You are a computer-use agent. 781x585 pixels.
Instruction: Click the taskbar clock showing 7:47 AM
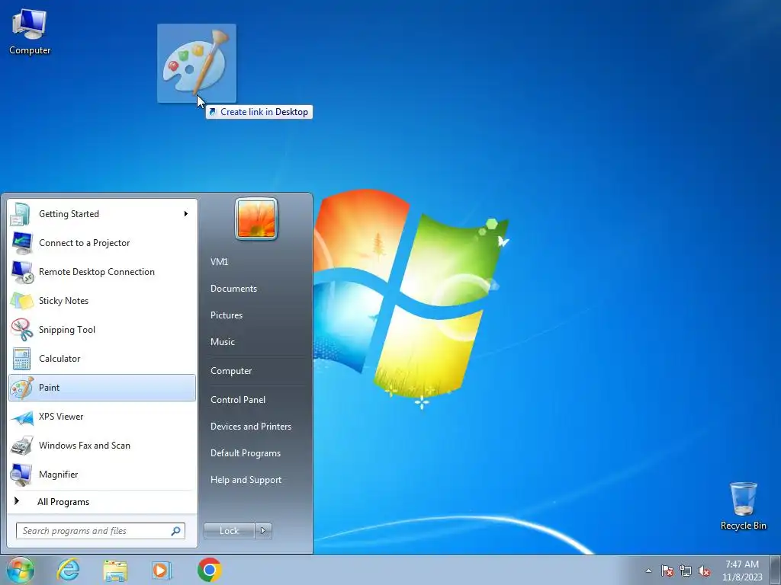tap(742, 571)
